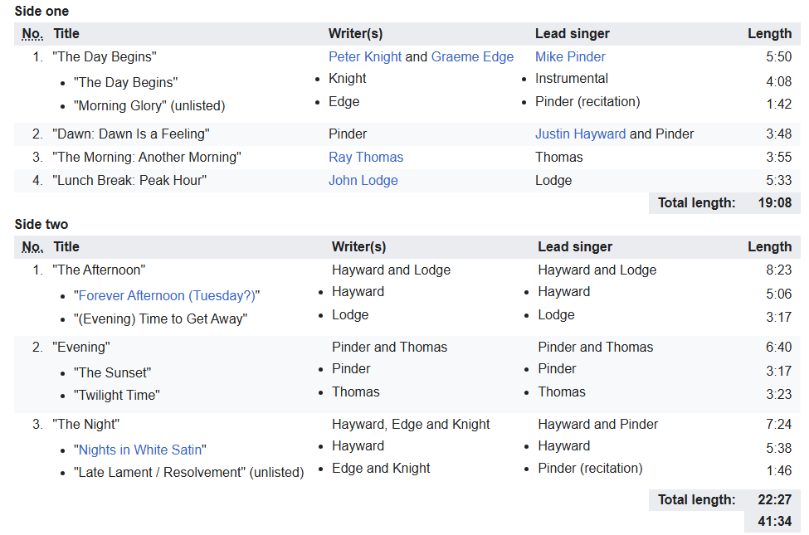The width and height of the screenshot is (809, 535).
Task: Click the Graeme Edge writer link
Action: (x=472, y=57)
